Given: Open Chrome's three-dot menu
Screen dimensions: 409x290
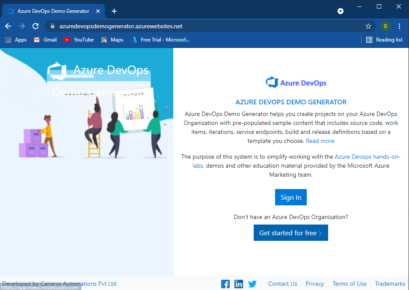Looking at the screenshot, I should coord(399,26).
